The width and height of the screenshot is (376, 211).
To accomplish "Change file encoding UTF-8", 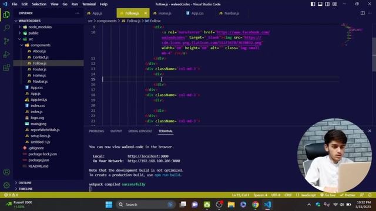I will point(276,195).
